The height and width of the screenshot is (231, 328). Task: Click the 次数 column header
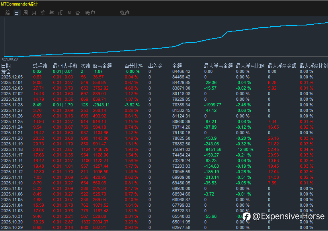click(x=85, y=66)
